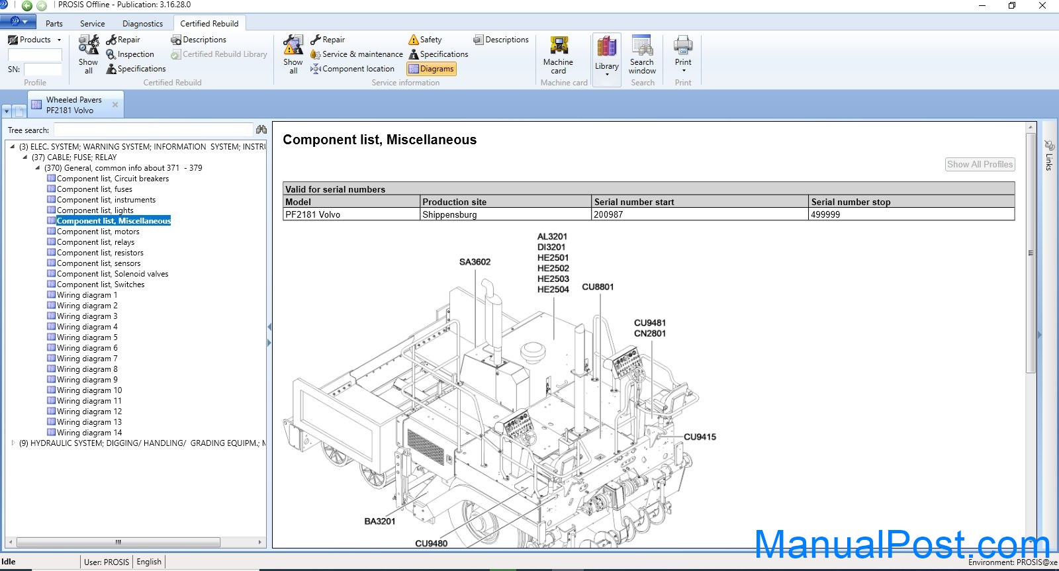Screen dimensions: 1059x571
Task: Collapse the (370) General common info node
Action: (38, 168)
